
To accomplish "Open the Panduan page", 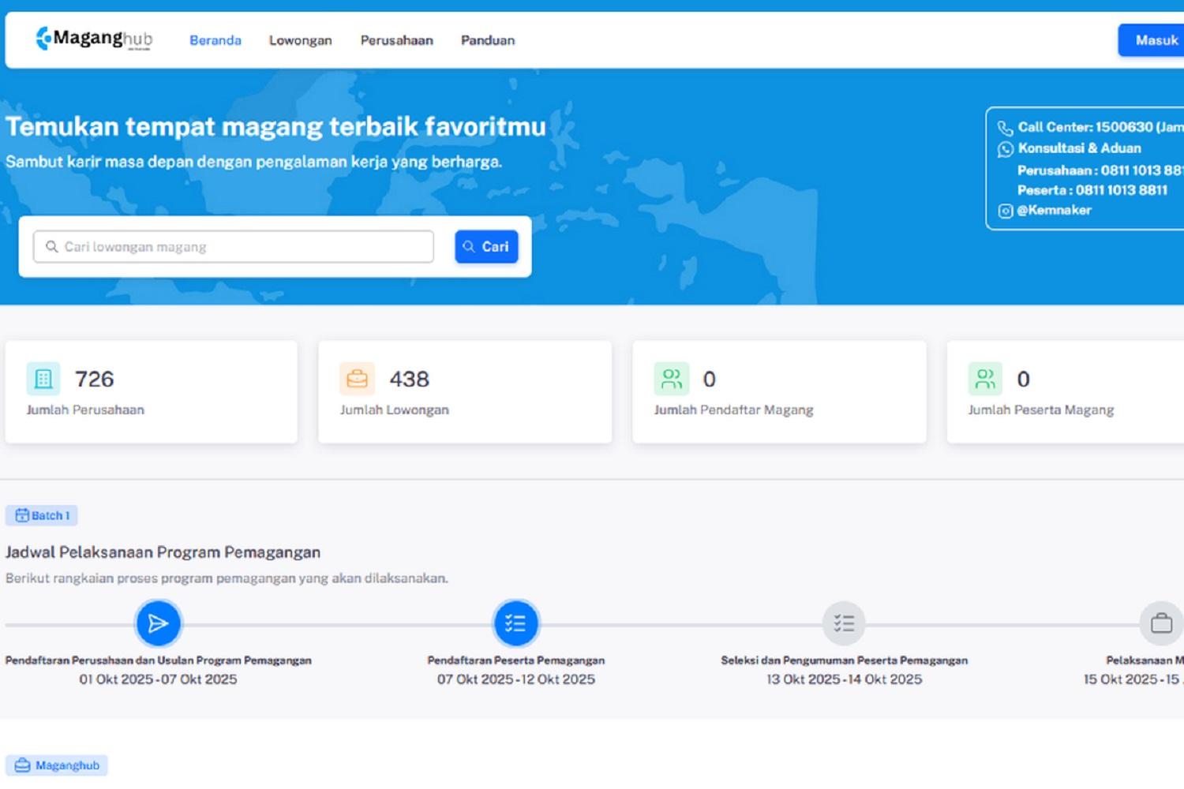I will coord(487,40).
